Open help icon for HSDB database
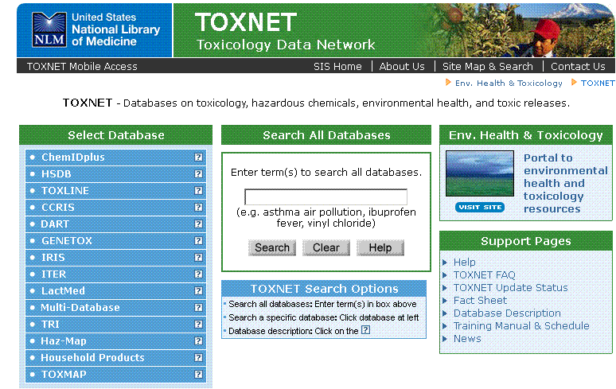 pyautogui.click(x=198, y=174)
